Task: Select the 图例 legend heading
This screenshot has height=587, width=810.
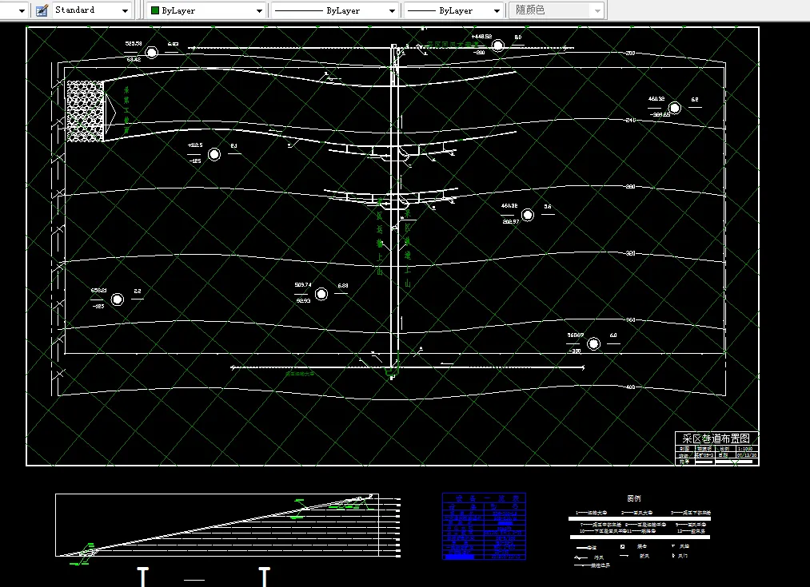Action: point(634,498)
